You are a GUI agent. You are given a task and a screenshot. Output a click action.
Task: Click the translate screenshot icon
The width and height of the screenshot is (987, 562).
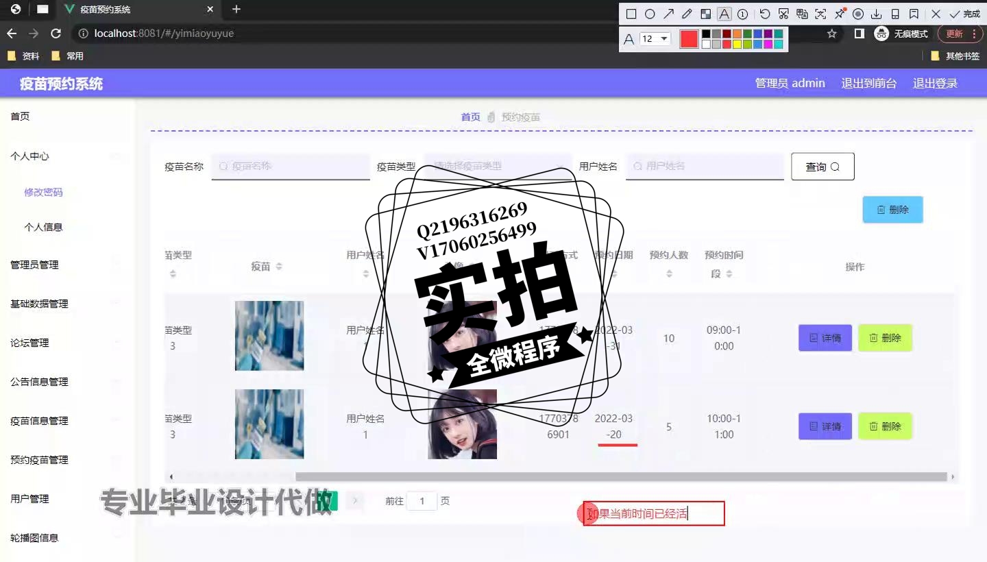point(802,14)
